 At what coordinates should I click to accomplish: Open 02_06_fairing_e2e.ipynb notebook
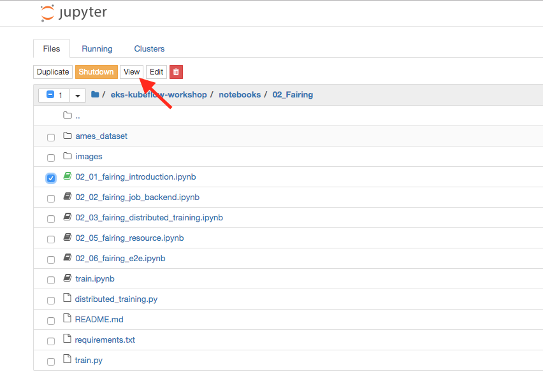(120, 259)
